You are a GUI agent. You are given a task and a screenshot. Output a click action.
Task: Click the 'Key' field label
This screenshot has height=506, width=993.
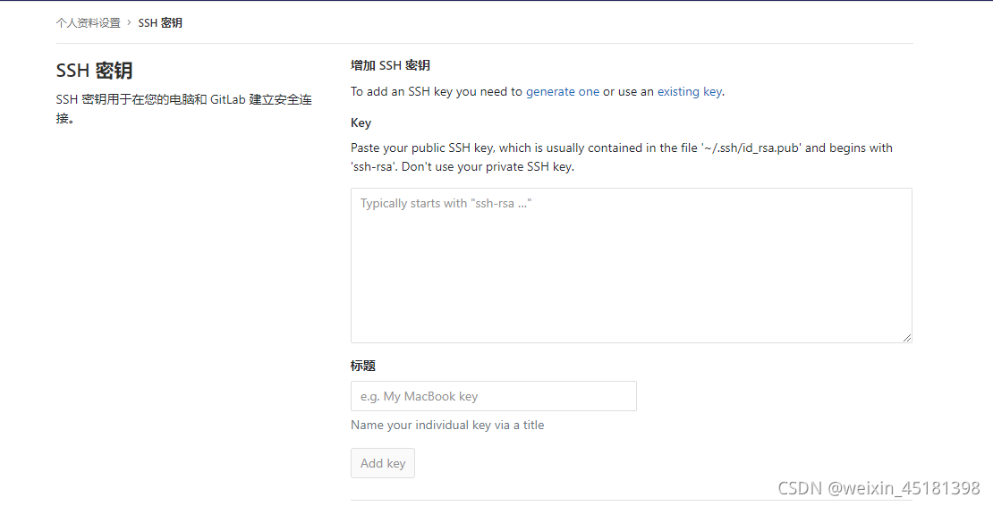(x=361, y=122)
